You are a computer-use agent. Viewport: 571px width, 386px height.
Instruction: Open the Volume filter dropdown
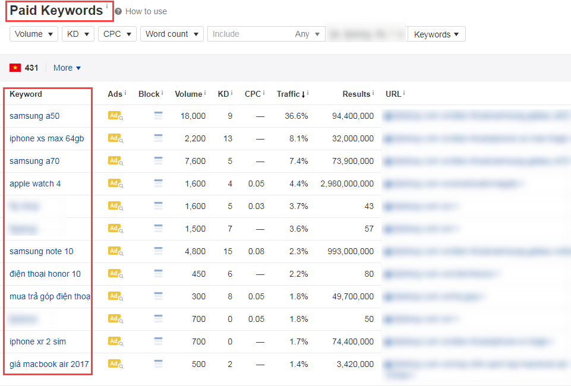34,34
